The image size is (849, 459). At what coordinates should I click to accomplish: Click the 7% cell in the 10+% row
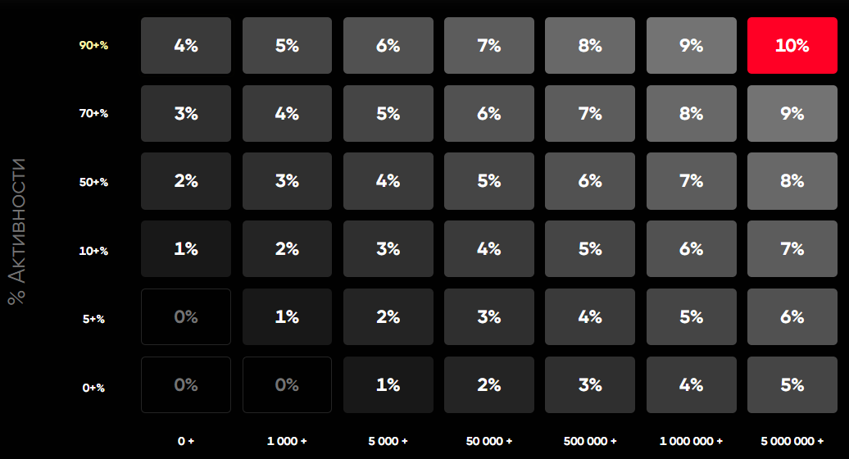792,249
